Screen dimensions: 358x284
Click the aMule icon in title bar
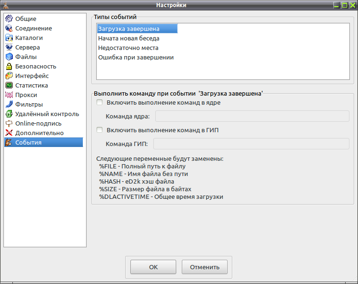point(6,5)
